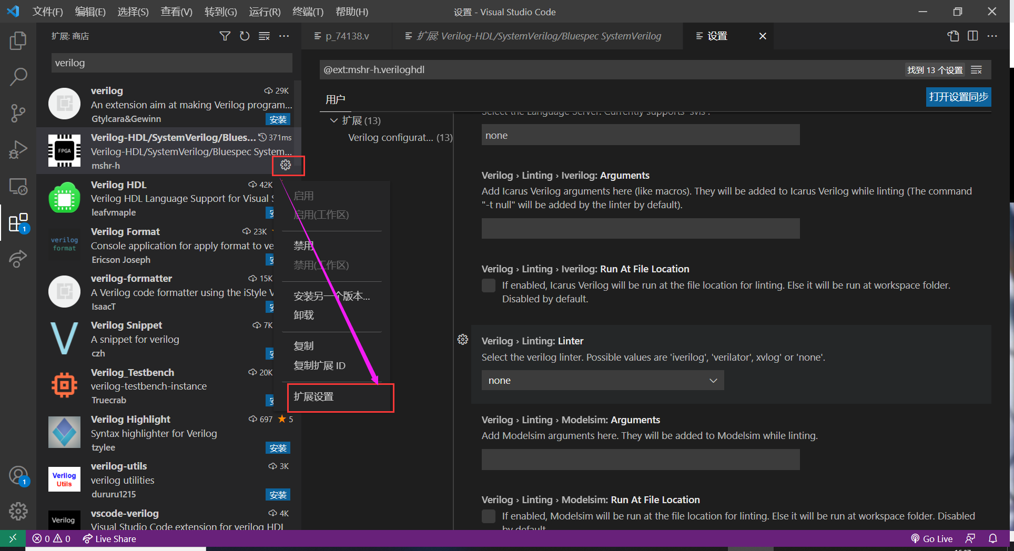This screenshot has width=1014, height=551.
Task: Click the gear beside Verilog Linting Linter setting
Action: pyautogui.click(x=463, y=340)
